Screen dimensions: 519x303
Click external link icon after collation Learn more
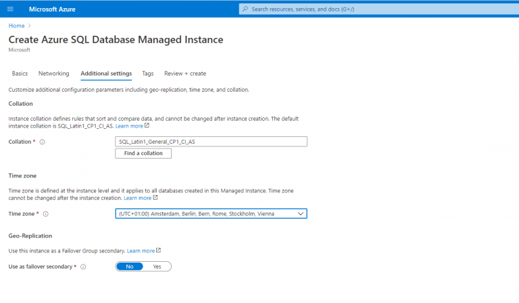point(147,126)
